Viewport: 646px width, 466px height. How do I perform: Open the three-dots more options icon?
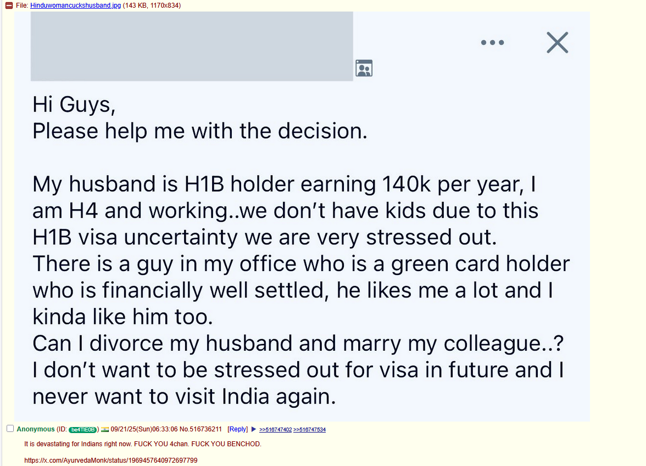point(492,42)
